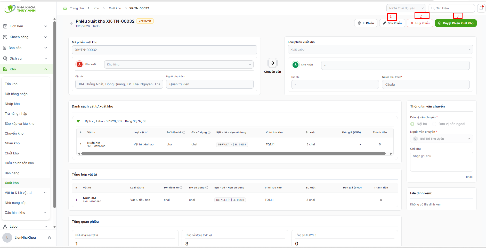486x248 pixels.
Task: Click the Huỷ Phiếu button
Action: (420, 23)
